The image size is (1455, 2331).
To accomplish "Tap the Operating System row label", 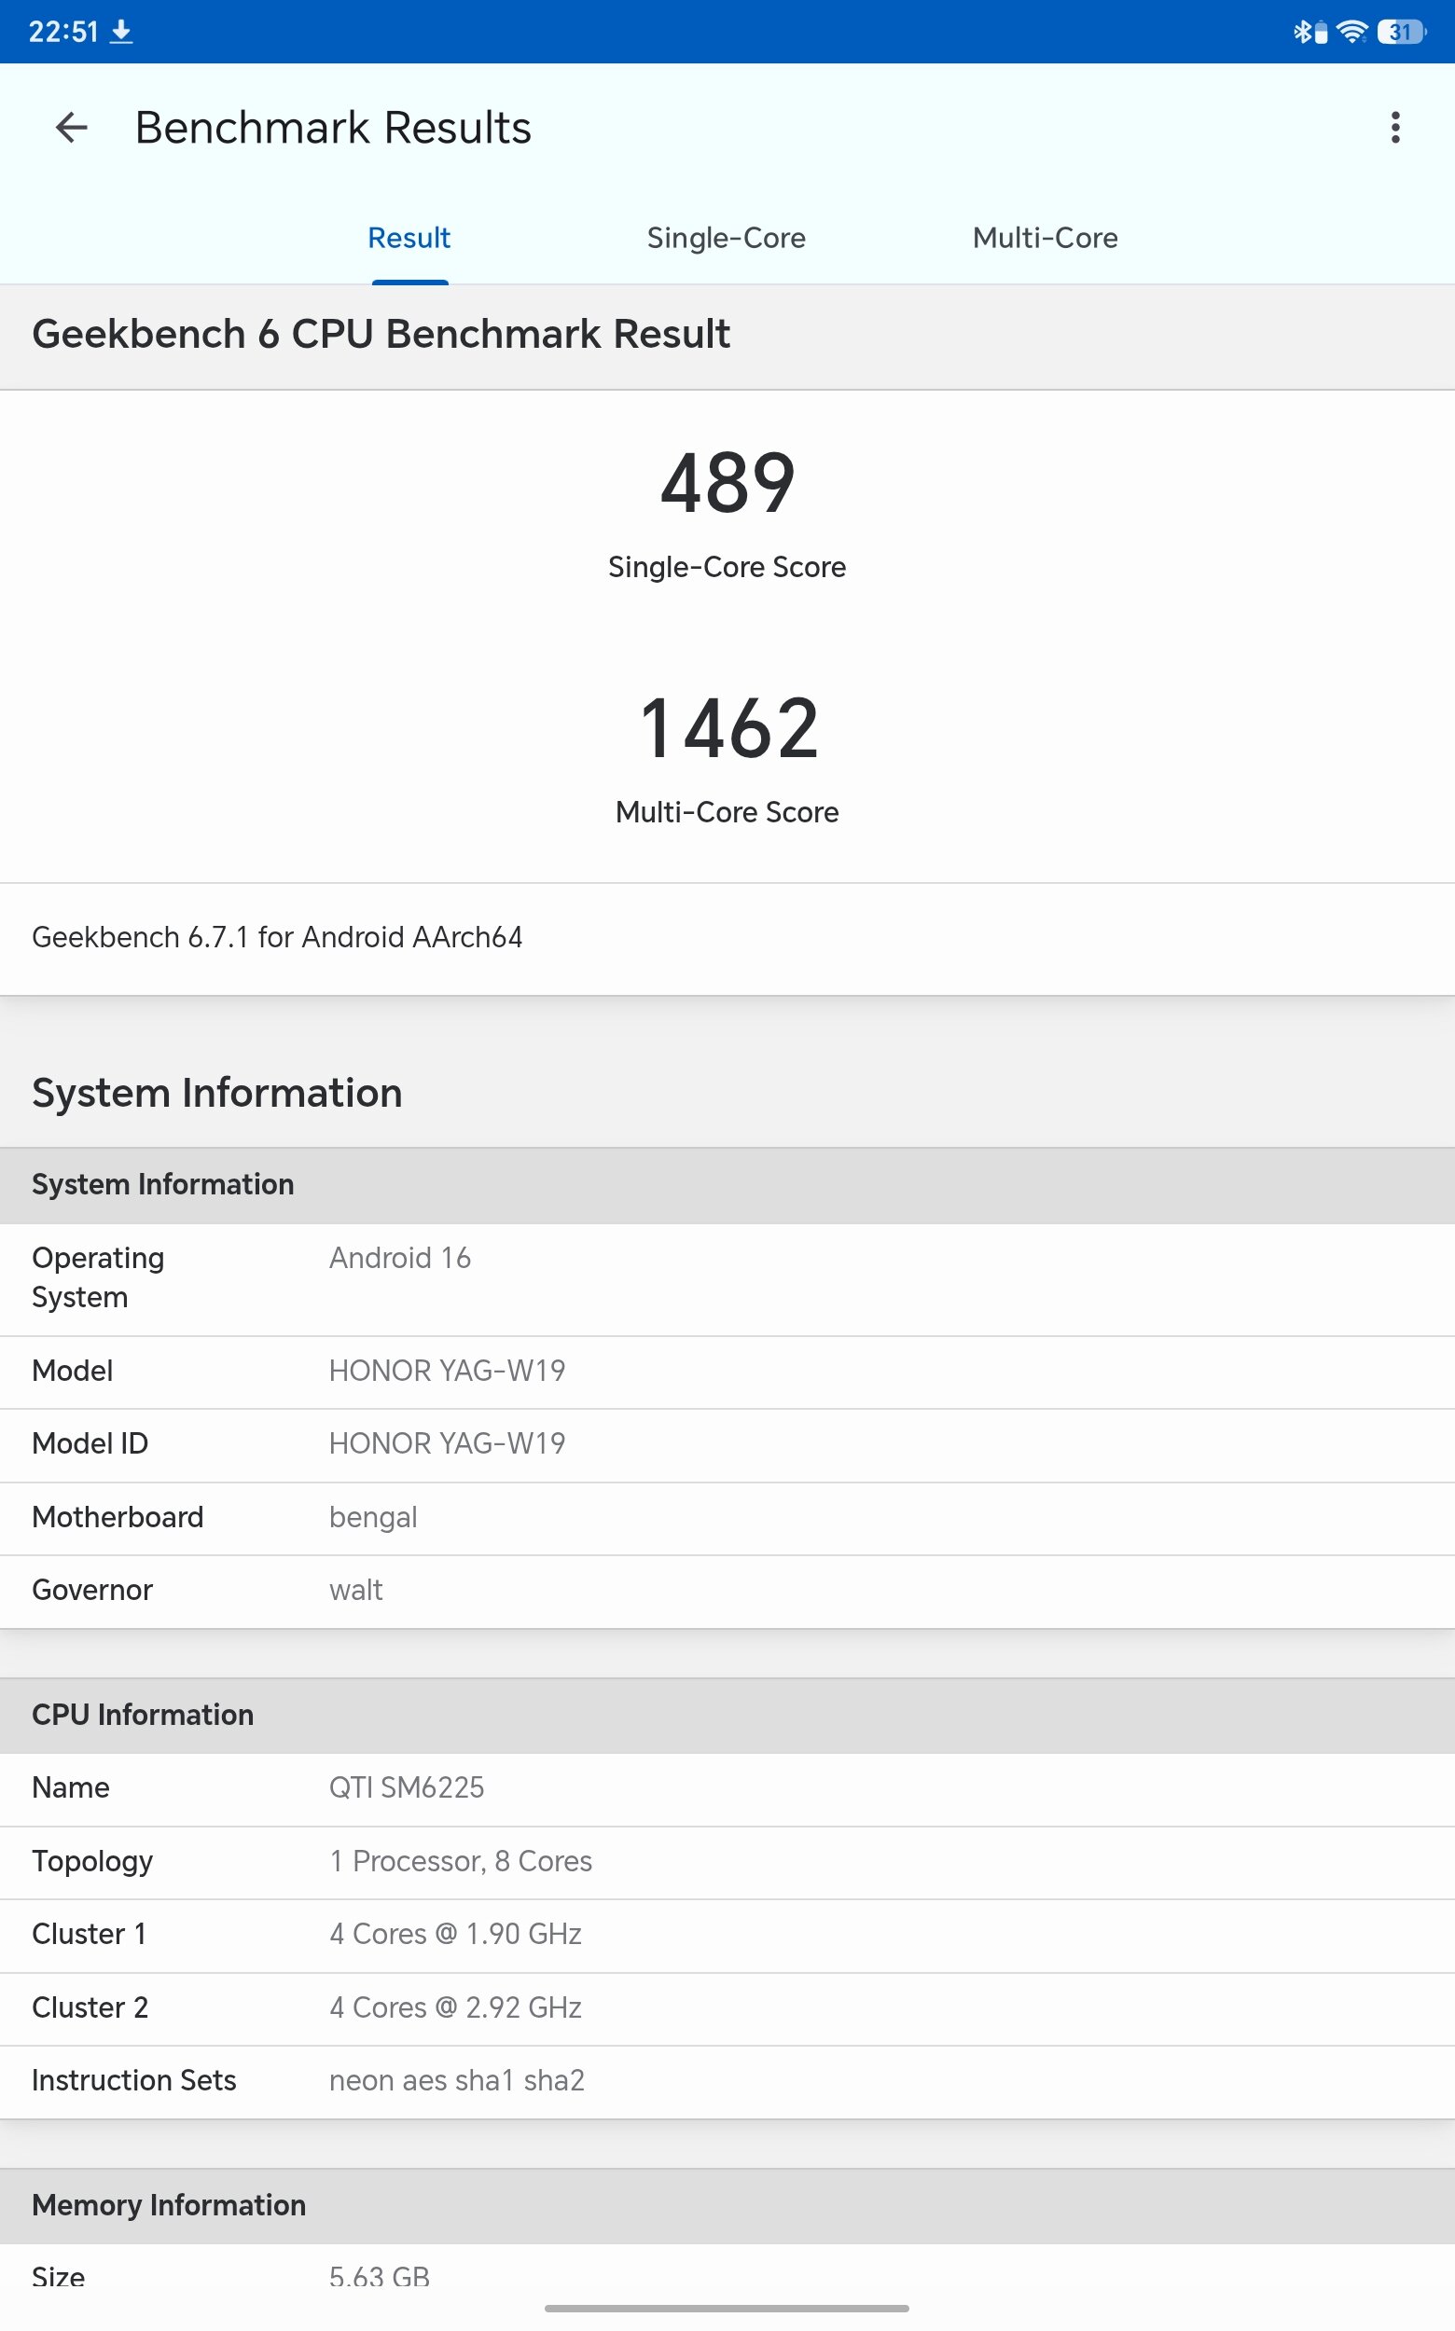I will pos(98,1277).
